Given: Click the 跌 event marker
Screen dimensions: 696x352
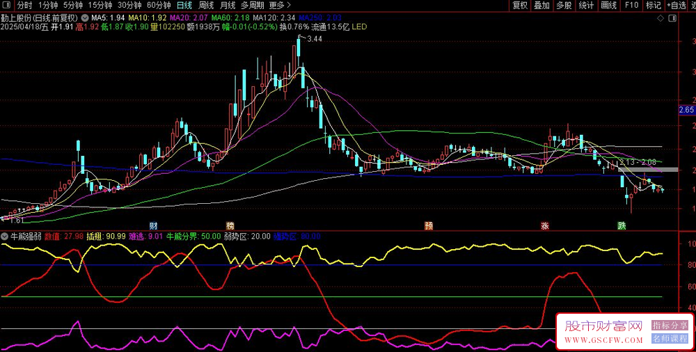Looking at the screenshot, I should (622, 226).
